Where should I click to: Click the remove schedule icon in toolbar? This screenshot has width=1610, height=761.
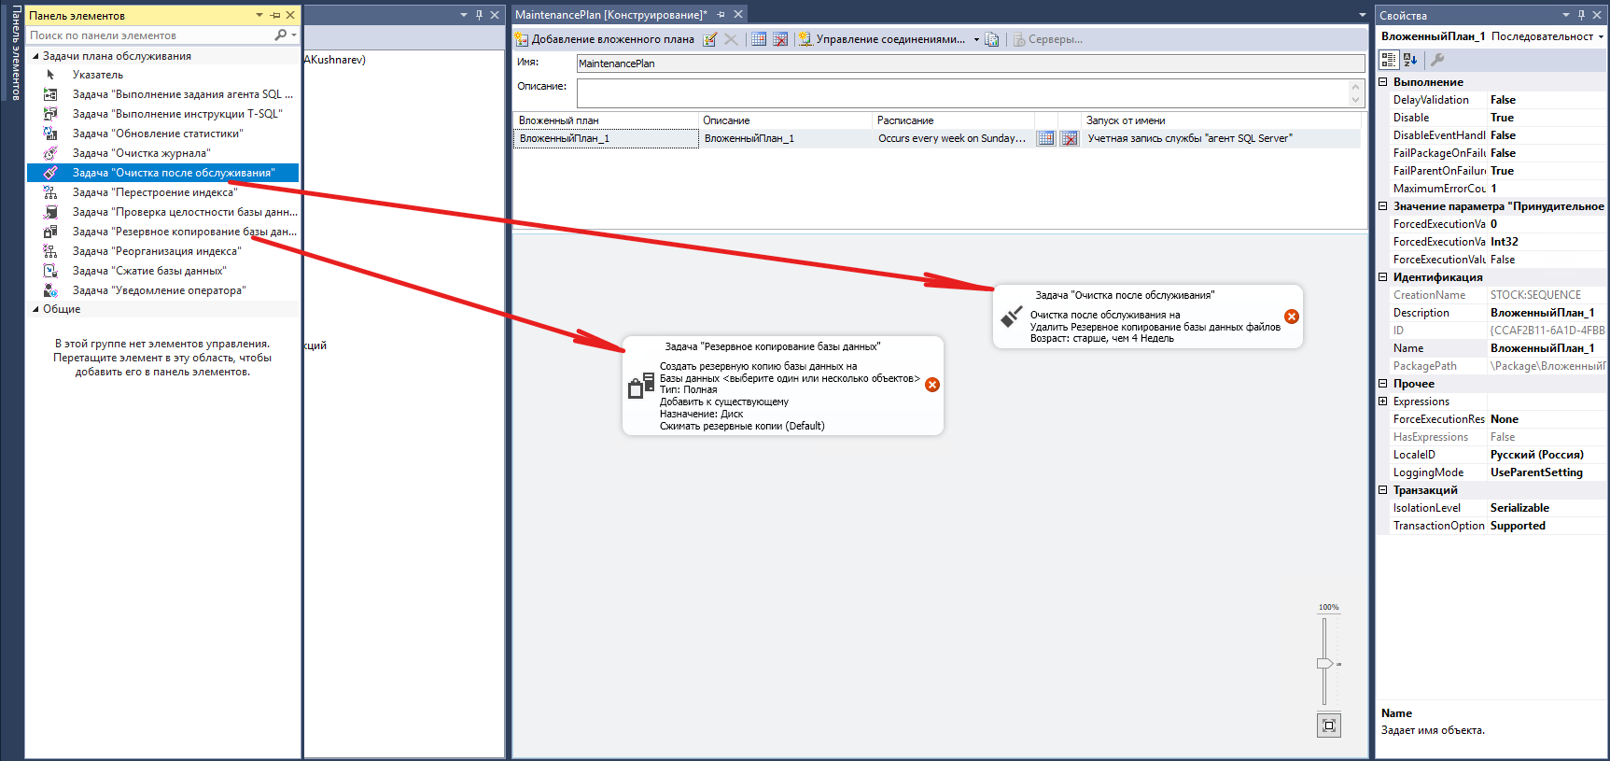coord(780,39)
